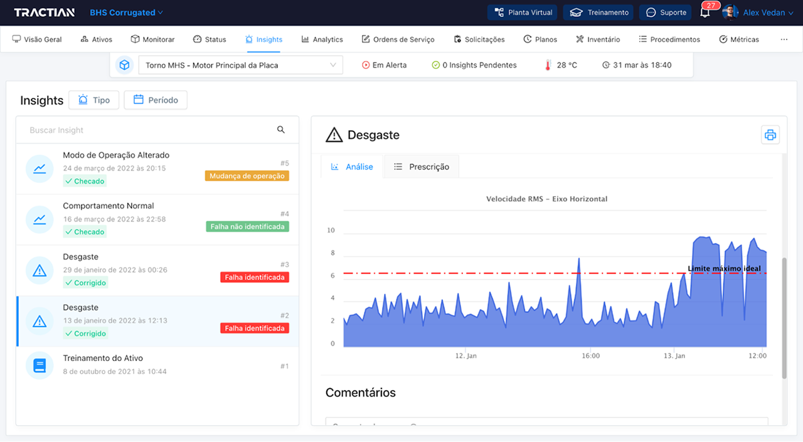
Task: Click the Suporte button
Action: pyautogui.click(x=665, y=13)
